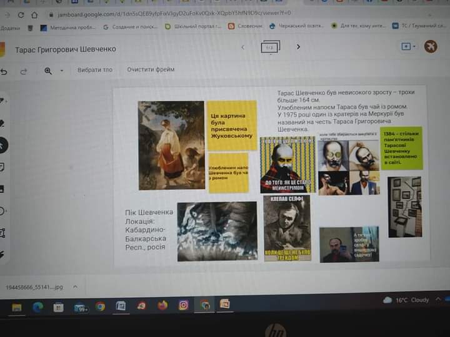The height and width of the screenshot is (337, 450).
Task: Choose the Circle shape tool
Action: tap(2, 210)
